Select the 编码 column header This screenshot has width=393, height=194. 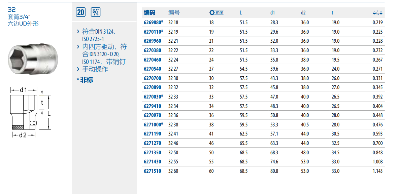click(x=150, y=13)
